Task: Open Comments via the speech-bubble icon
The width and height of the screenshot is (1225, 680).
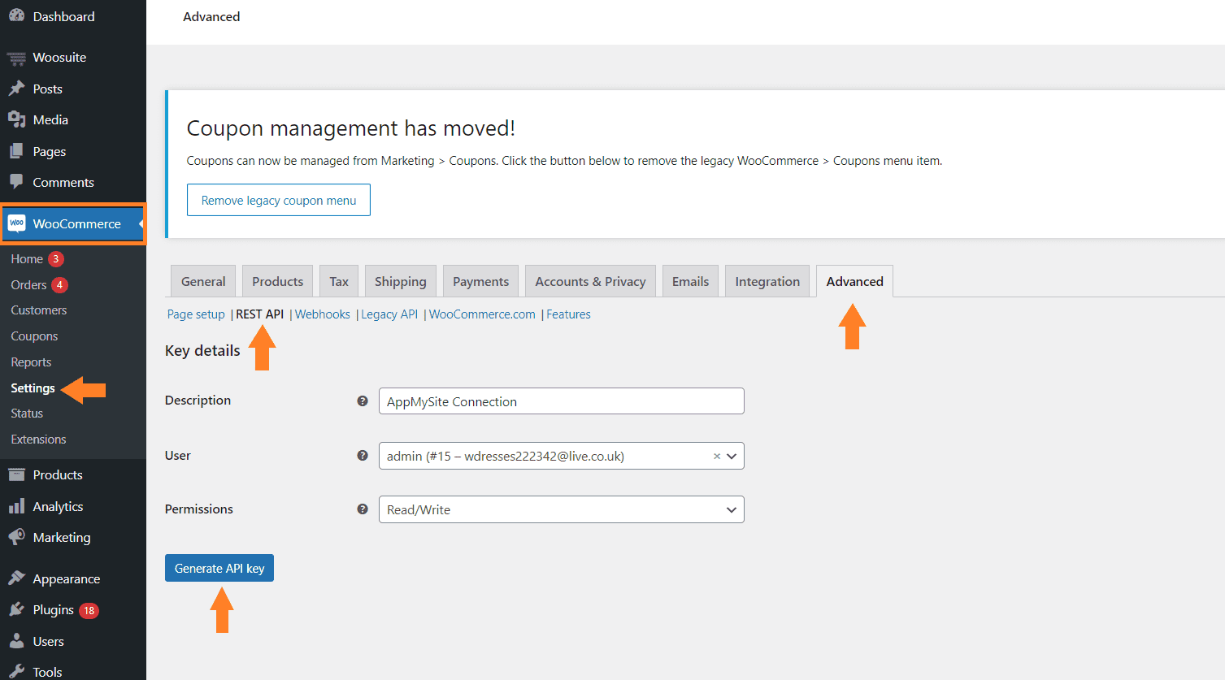Action: (15, 182)
